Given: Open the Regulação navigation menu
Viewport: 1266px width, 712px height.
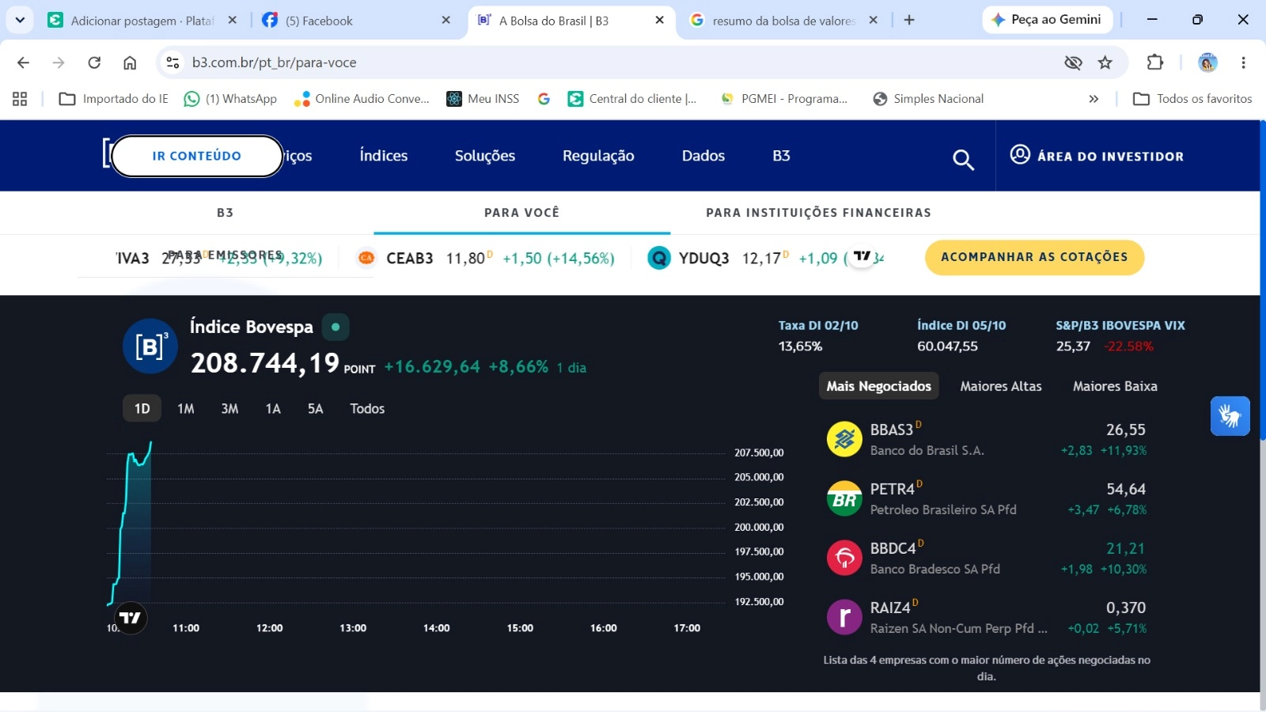Looking at the screenshot, I should point(598,156).
